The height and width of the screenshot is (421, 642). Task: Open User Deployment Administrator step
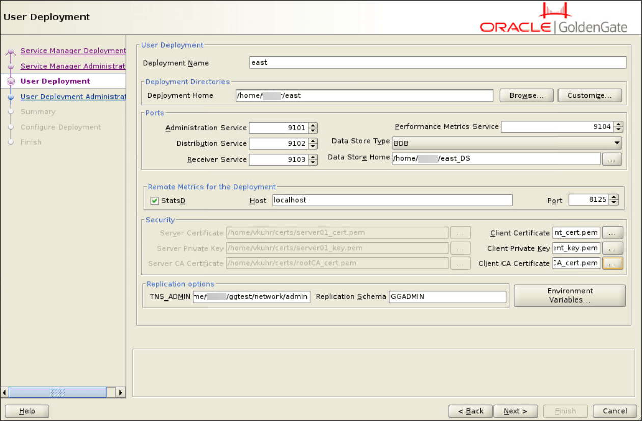[x=73, y=96]
